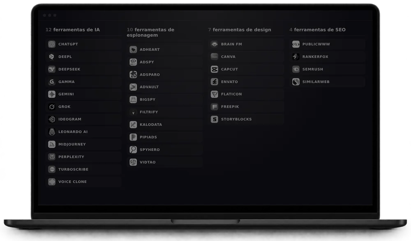The image size is (411, 241).
Task: Click the BigSpy icon
Action: (133, 99)
